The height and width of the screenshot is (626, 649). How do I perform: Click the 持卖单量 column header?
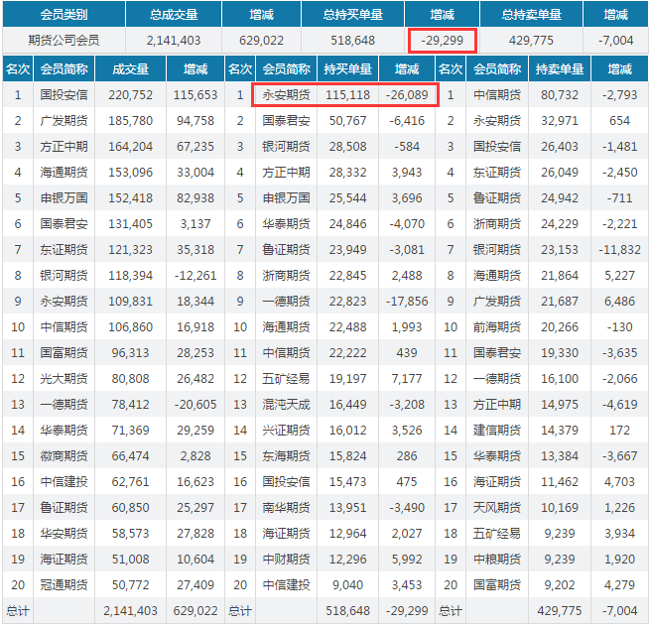560,68
